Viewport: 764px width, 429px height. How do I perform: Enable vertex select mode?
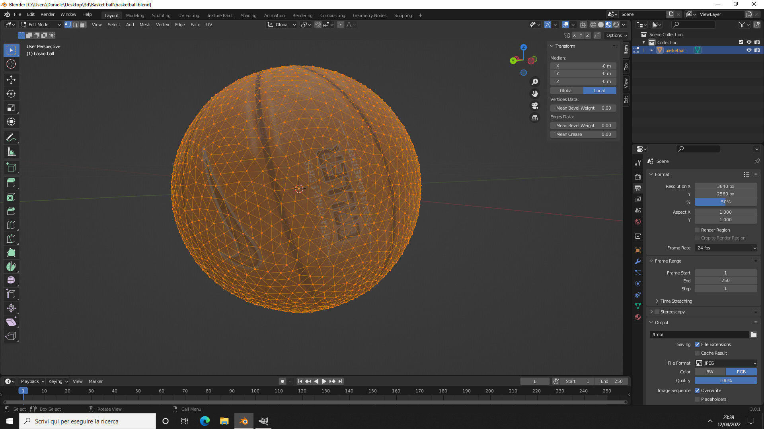[68, 25]
